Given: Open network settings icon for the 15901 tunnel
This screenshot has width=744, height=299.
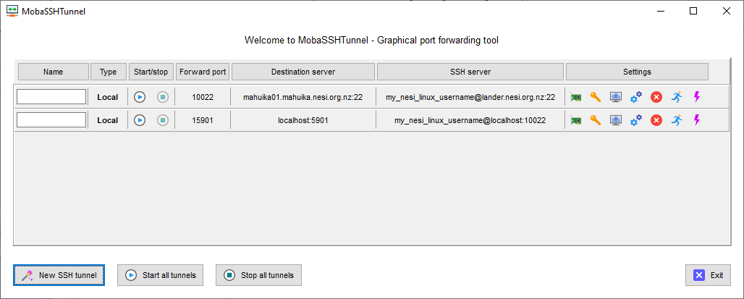Looking at the screenshot, I should [576, 121].
